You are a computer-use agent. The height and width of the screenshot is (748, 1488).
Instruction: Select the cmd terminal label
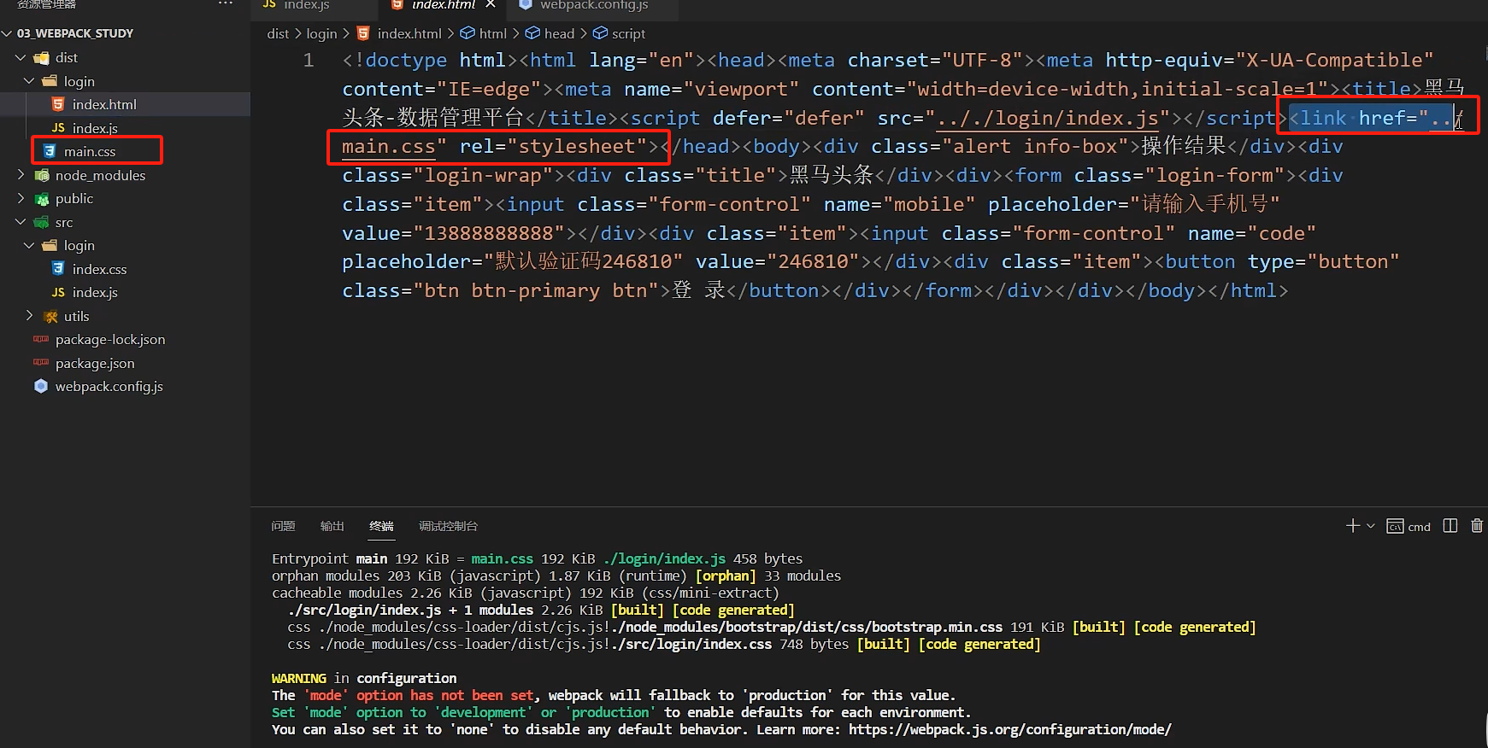coord(1420,527)
